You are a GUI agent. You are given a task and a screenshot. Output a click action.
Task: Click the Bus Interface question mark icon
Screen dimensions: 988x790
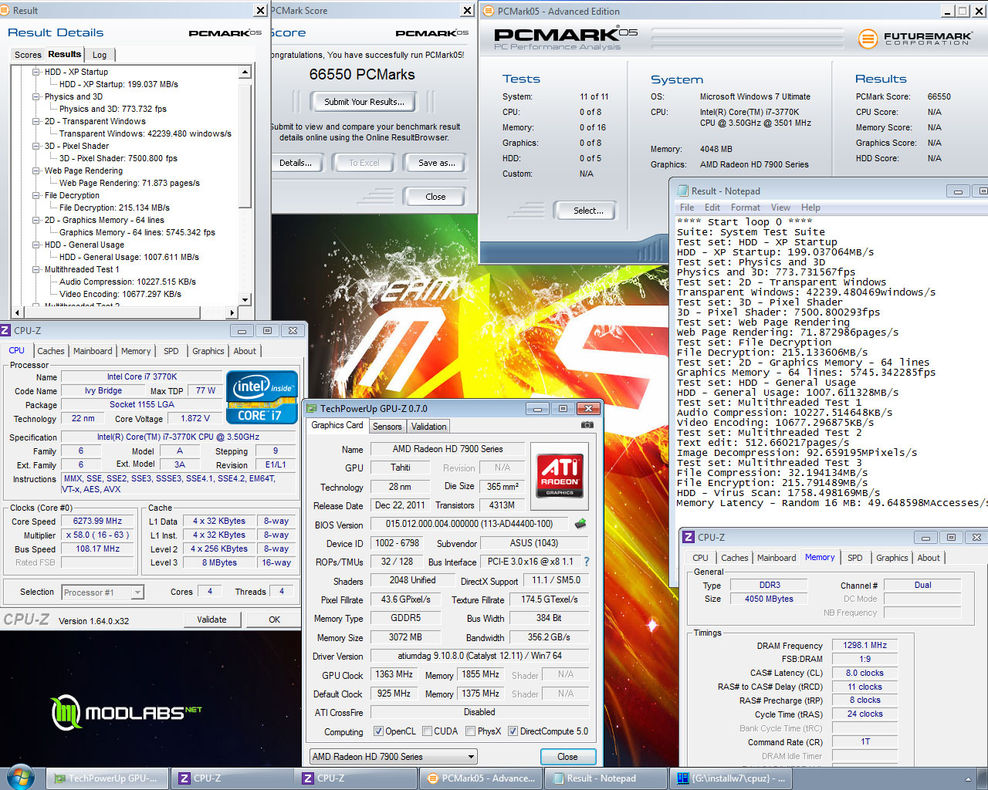coord(586,562)
